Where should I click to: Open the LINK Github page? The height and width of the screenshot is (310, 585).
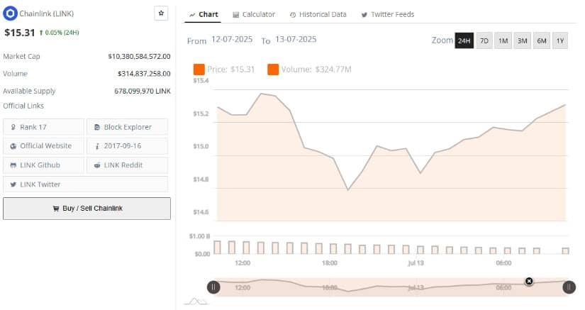[44, 165]
